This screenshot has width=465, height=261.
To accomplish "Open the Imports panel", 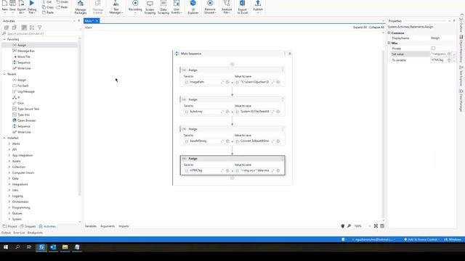I will [x=124, y=226].
